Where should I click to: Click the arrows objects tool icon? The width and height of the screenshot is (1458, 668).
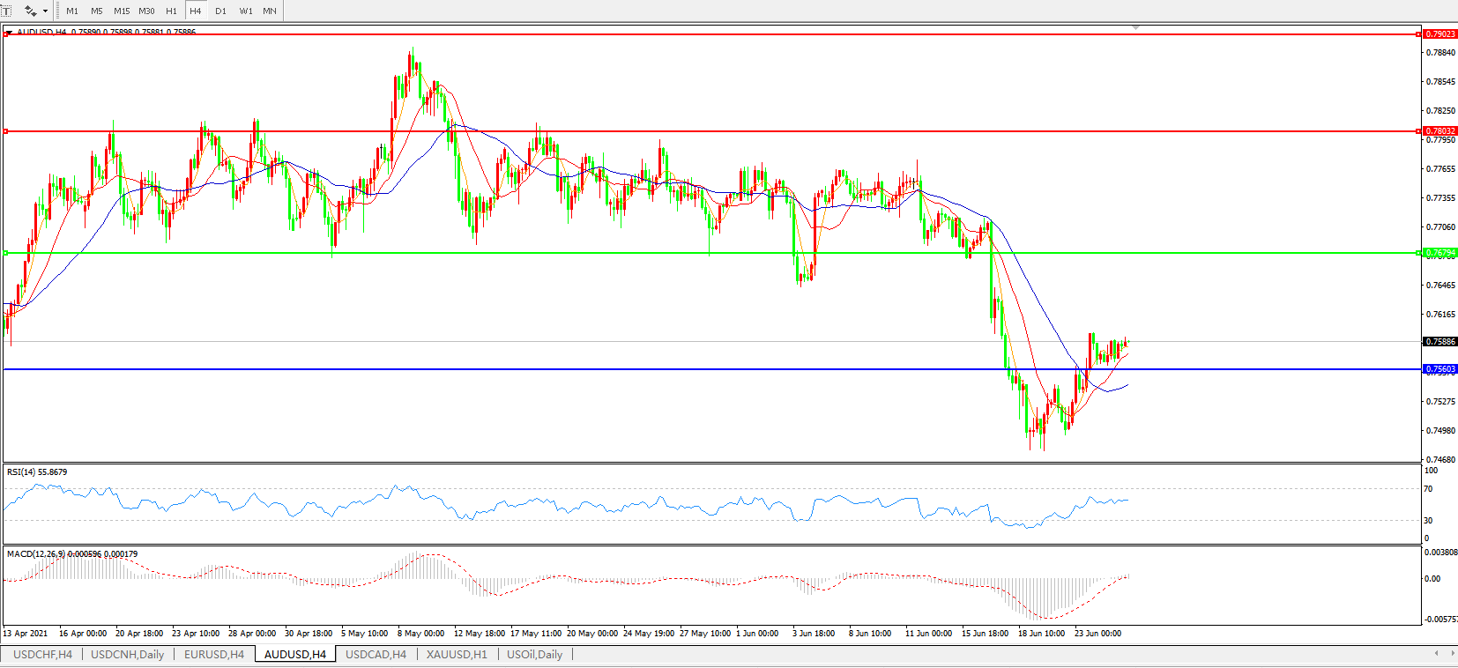[30, 11]
